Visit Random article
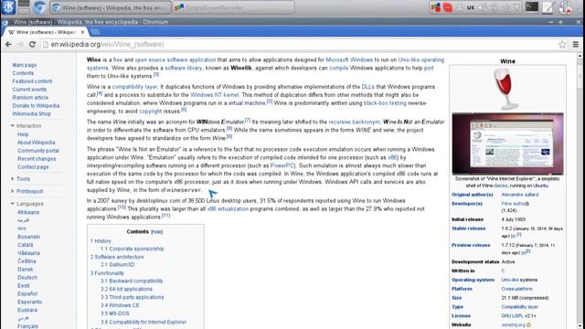Screen dimensions: 585x329 tap(30, 98)
